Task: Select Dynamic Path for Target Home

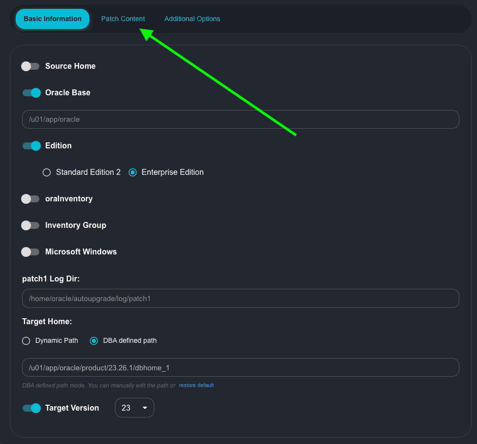Action: (x=27, y=341)
